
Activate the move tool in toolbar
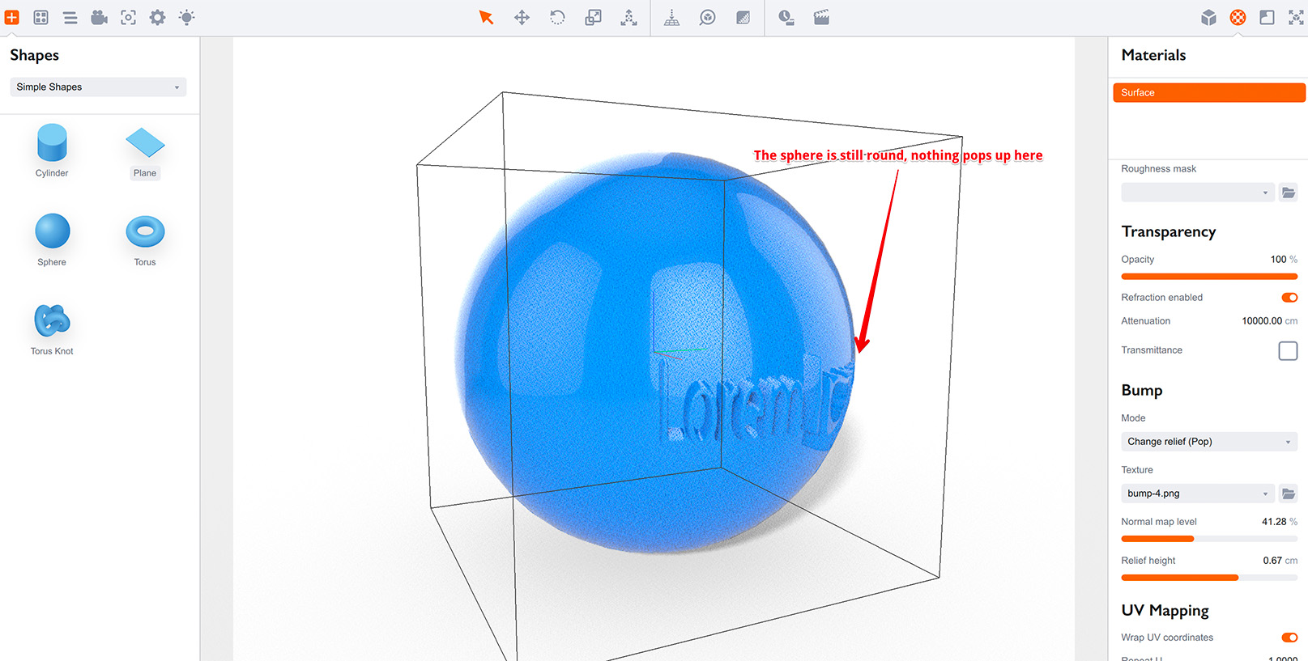point(522,18)
